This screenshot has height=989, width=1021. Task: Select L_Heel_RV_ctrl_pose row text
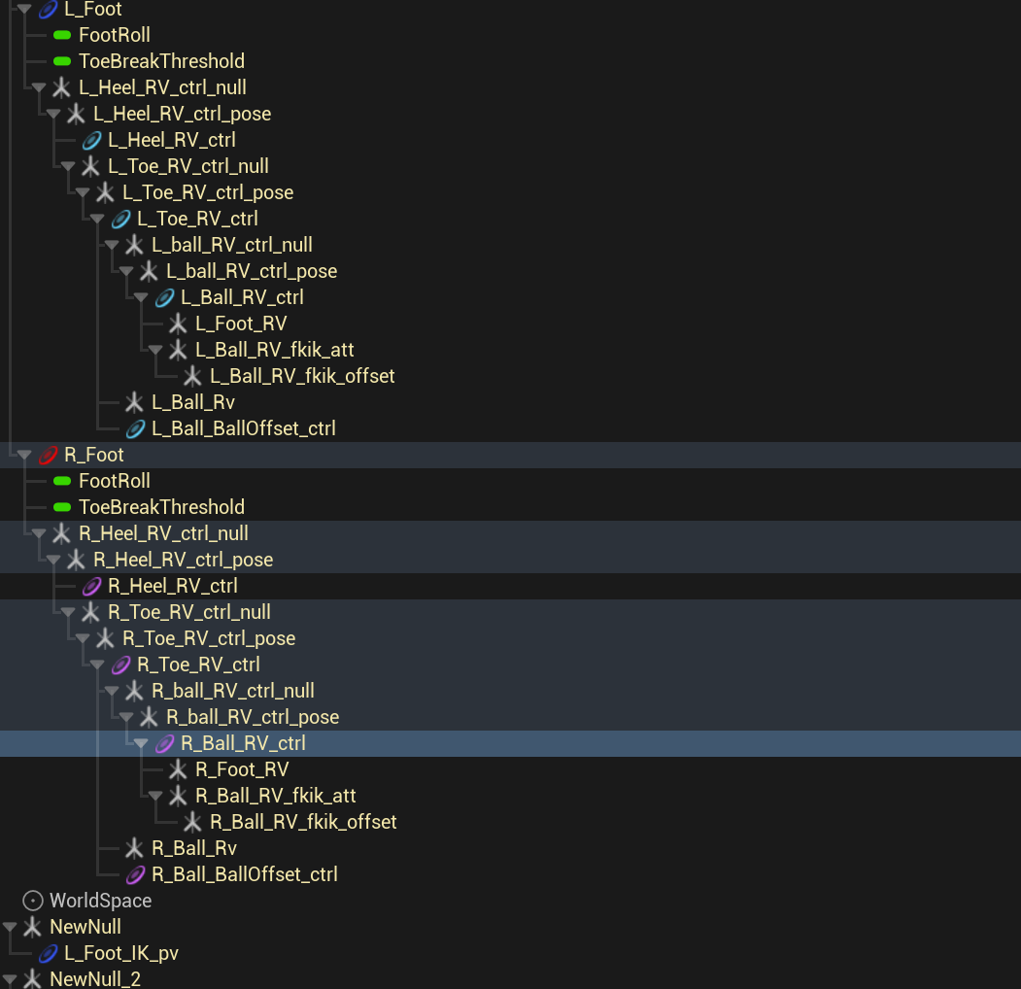(183, 114)
